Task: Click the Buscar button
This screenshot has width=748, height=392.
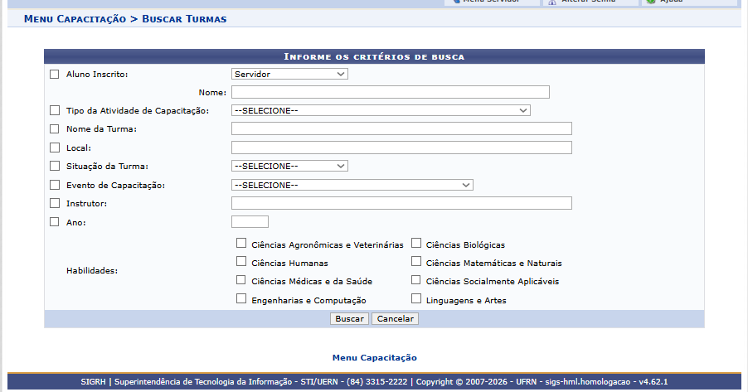Action: point(349,318)
